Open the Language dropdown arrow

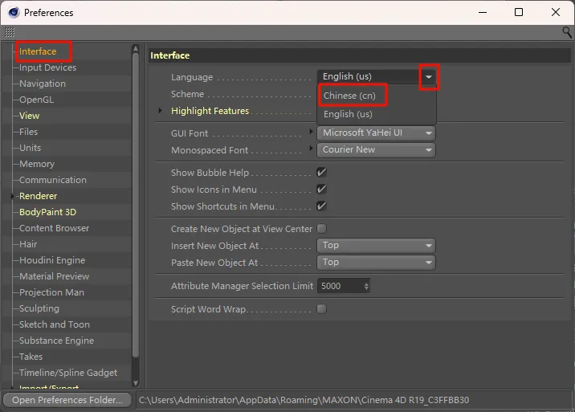[428, 76]
